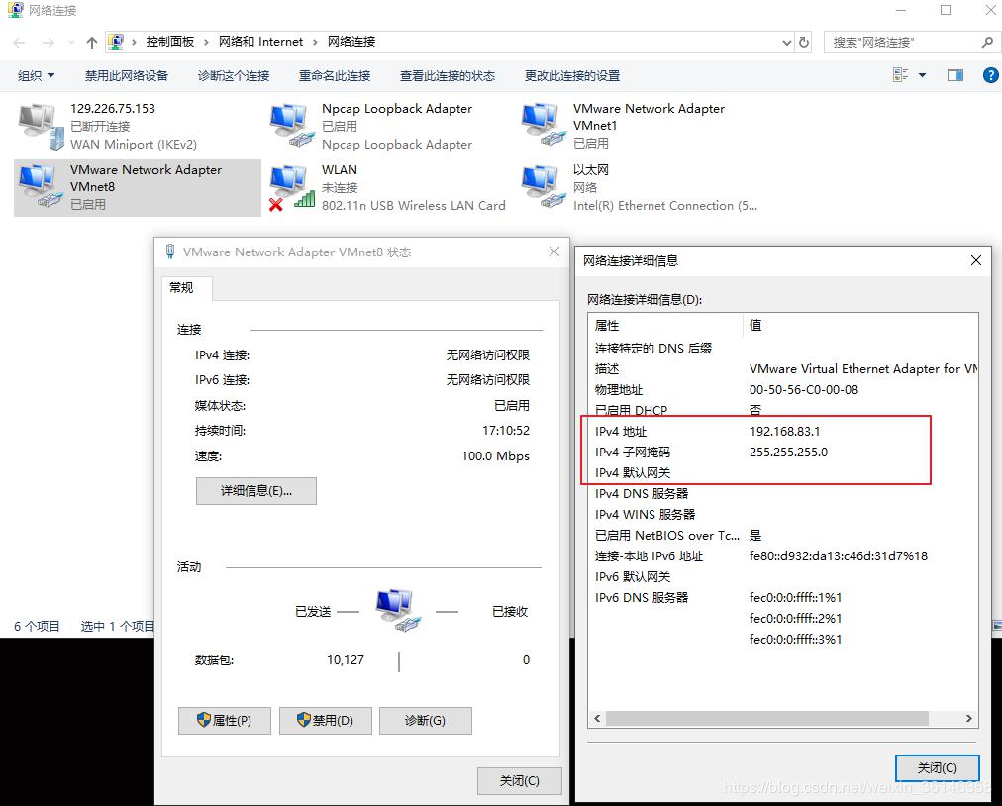Select the 以太网 Ethernet adapter icon

click(x=544, y=187)
